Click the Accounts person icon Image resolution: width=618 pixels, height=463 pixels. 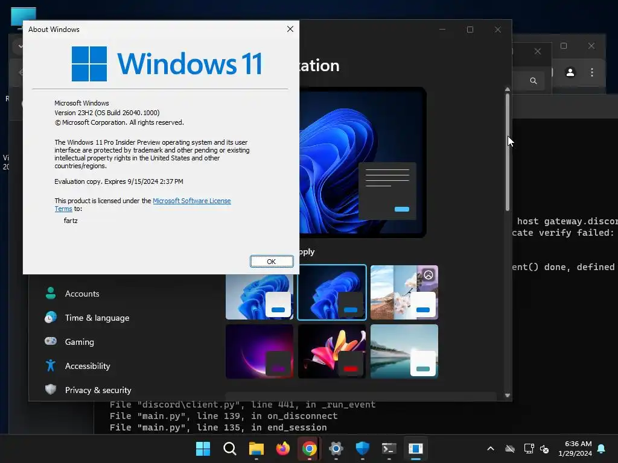pyautogui.click(x=51, y=294)
